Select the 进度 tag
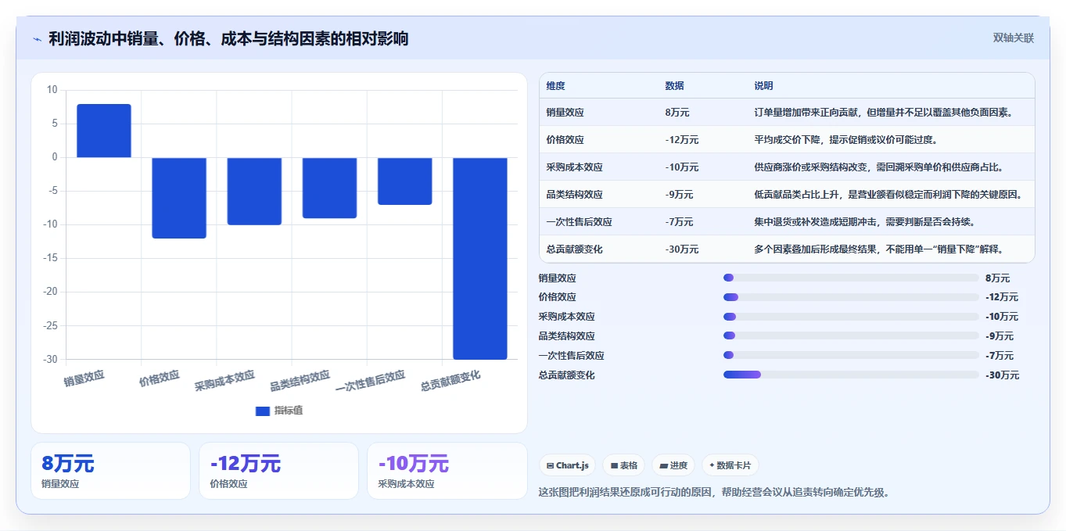Viewport: 1066px width, 531px height. tap(673, 465)
